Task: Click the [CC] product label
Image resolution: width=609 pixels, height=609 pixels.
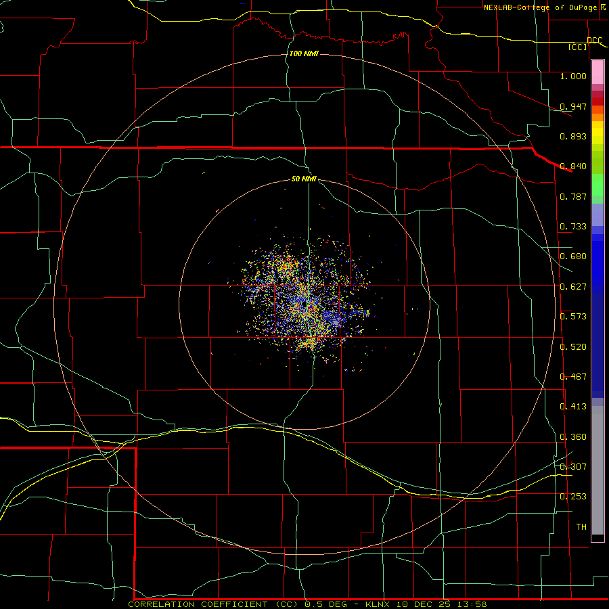Action: coord(578,47)
